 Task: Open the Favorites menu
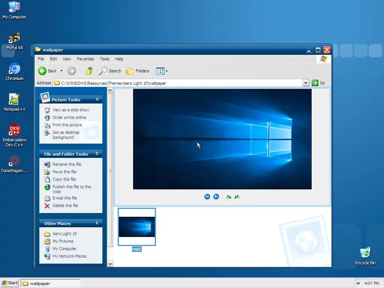pos(85,59)
